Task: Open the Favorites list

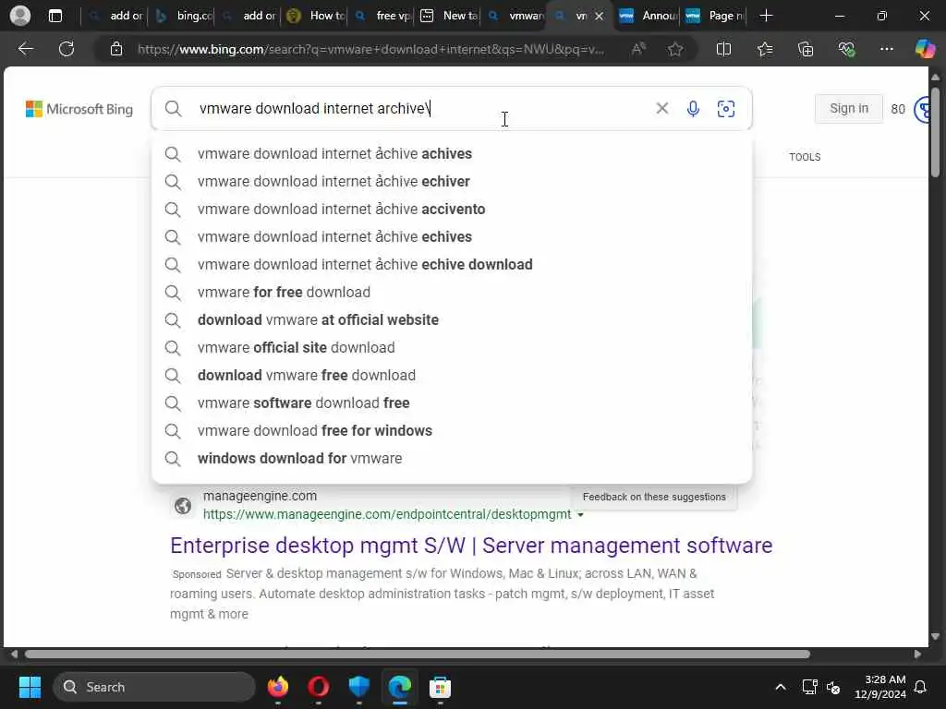Action: coord(764,49)
